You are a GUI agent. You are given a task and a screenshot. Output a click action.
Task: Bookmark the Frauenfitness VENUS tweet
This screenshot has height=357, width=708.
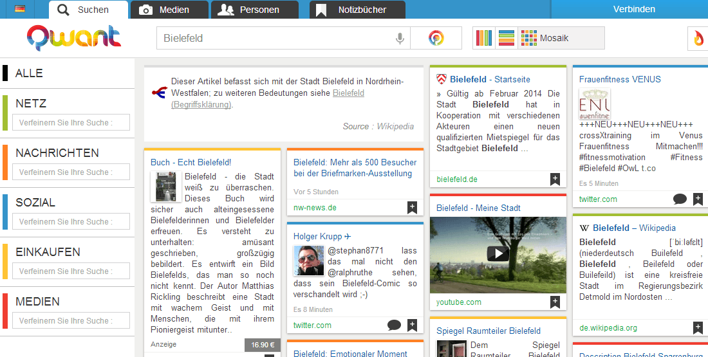[698, 199]
